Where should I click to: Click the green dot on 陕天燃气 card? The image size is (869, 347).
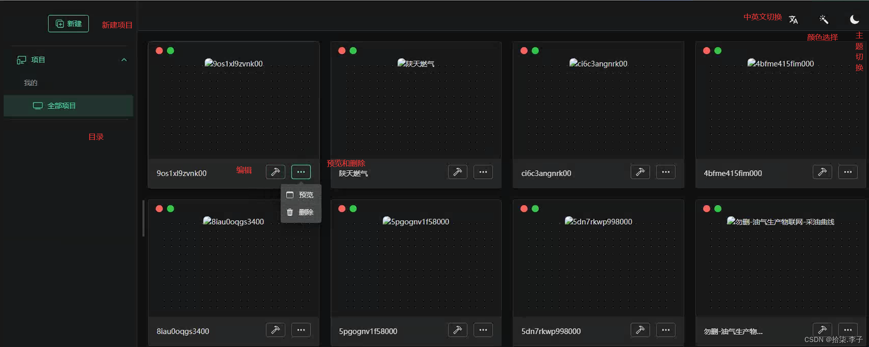point(353,51)
